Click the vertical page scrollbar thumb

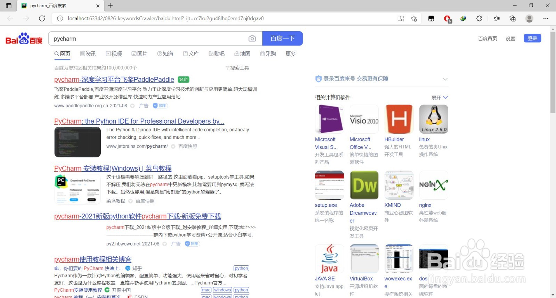[553, 72]
